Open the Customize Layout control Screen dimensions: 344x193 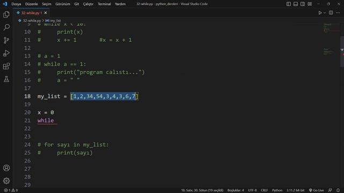click(310, 4)
